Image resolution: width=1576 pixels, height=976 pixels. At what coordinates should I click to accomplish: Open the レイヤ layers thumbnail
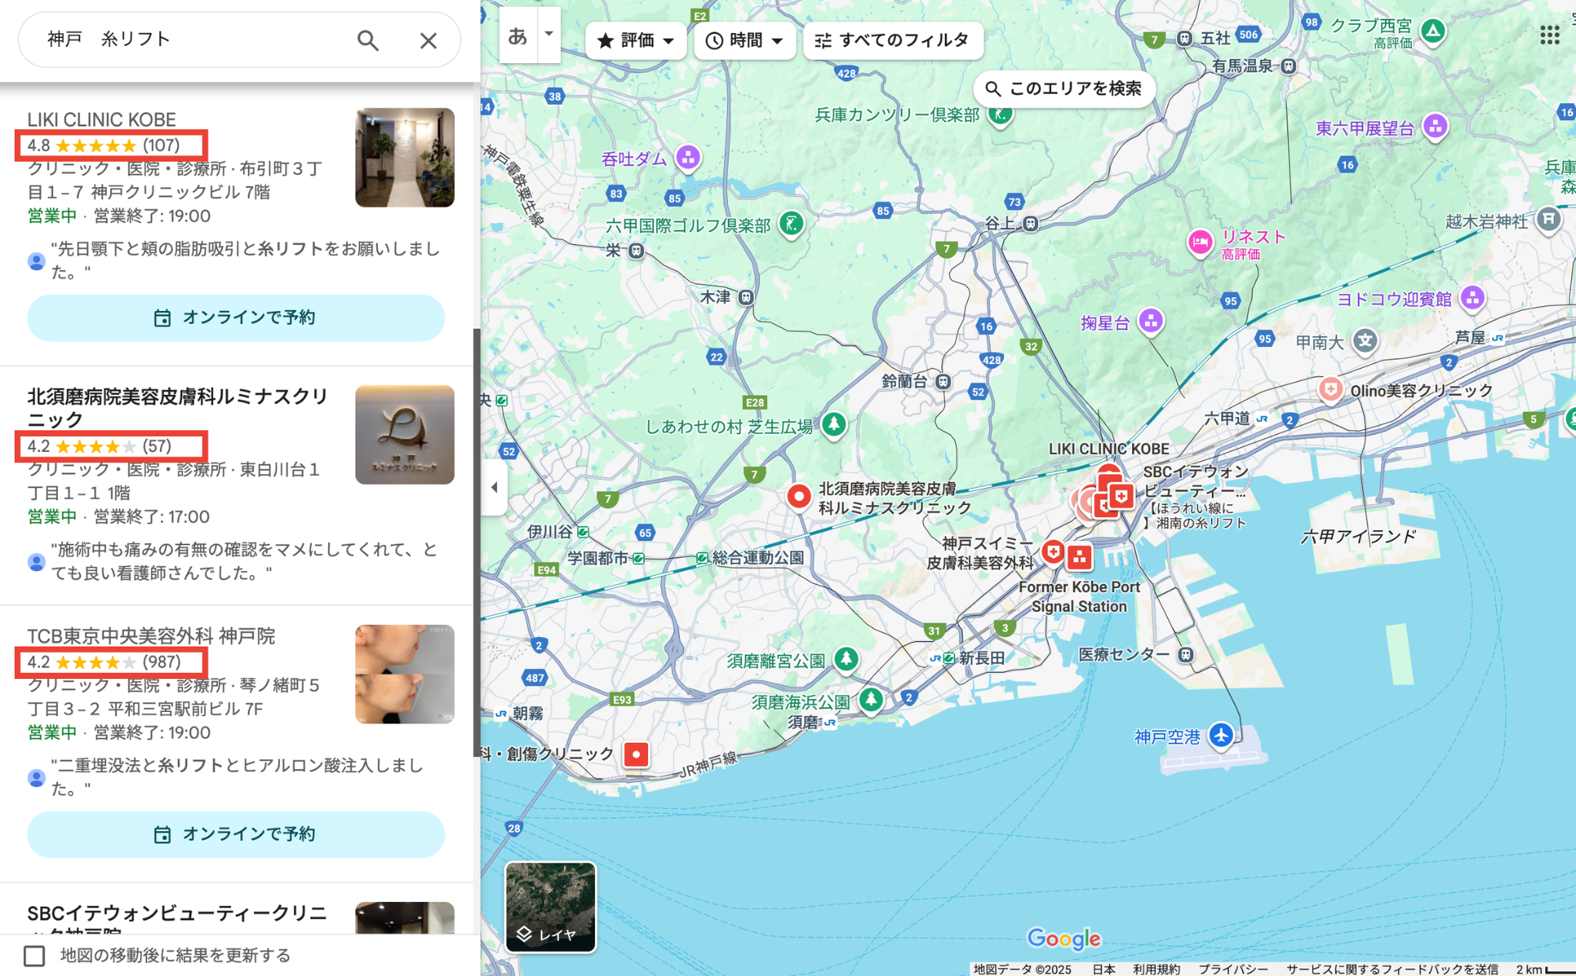pyautogui.click(x=550, y=907)
